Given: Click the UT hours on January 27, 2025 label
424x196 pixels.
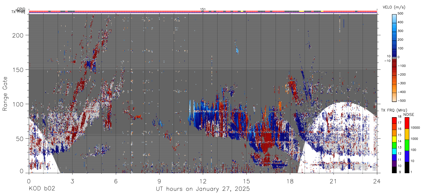Looking at the screenshot, I should (x=202, y=189).
